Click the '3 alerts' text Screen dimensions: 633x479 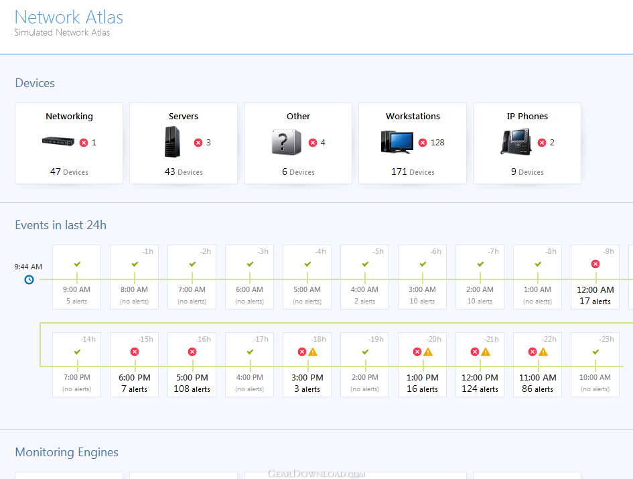[307, 389]
